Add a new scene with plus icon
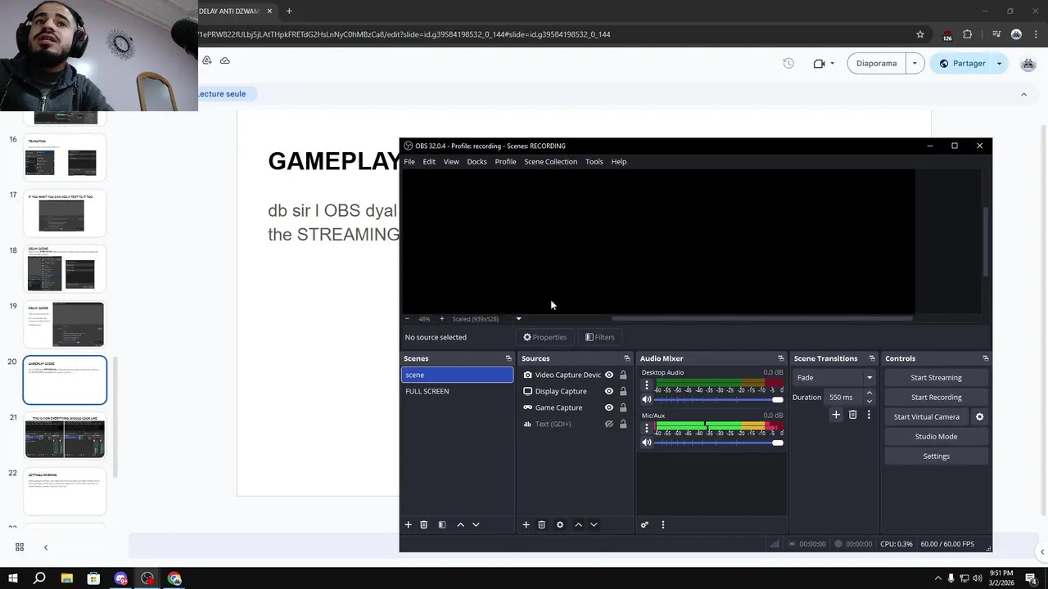The image size is (1048, 589). [408, 524]
